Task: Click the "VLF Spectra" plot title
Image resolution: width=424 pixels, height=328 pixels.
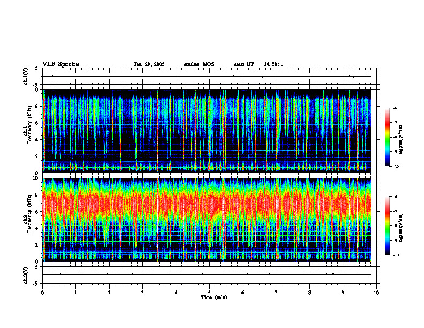Action: 60,64
